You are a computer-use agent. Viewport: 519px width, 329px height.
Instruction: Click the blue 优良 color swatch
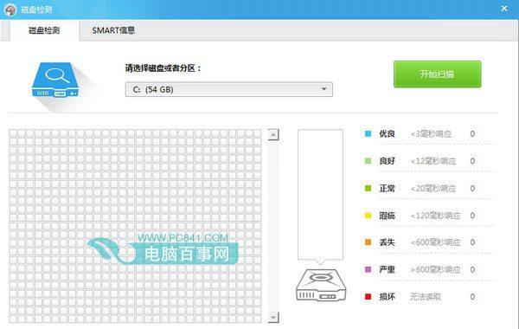coord(368,133)
